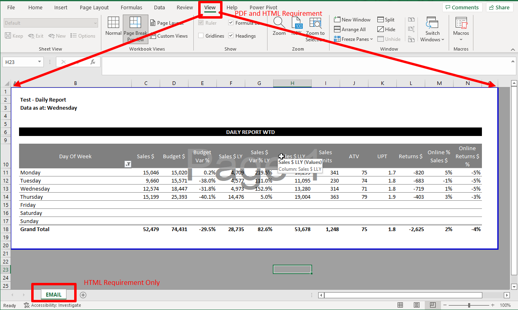Image resolution: width=518 pixels, height=310 pixels.
Task: Open the Day Of Week filter dropdown
Action: point(128,164)
